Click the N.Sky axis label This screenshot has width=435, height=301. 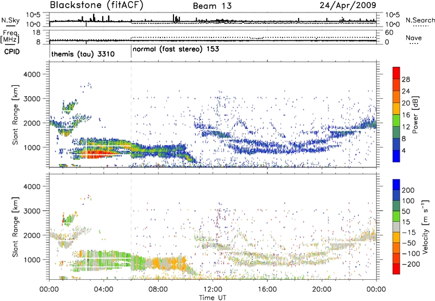10,20
